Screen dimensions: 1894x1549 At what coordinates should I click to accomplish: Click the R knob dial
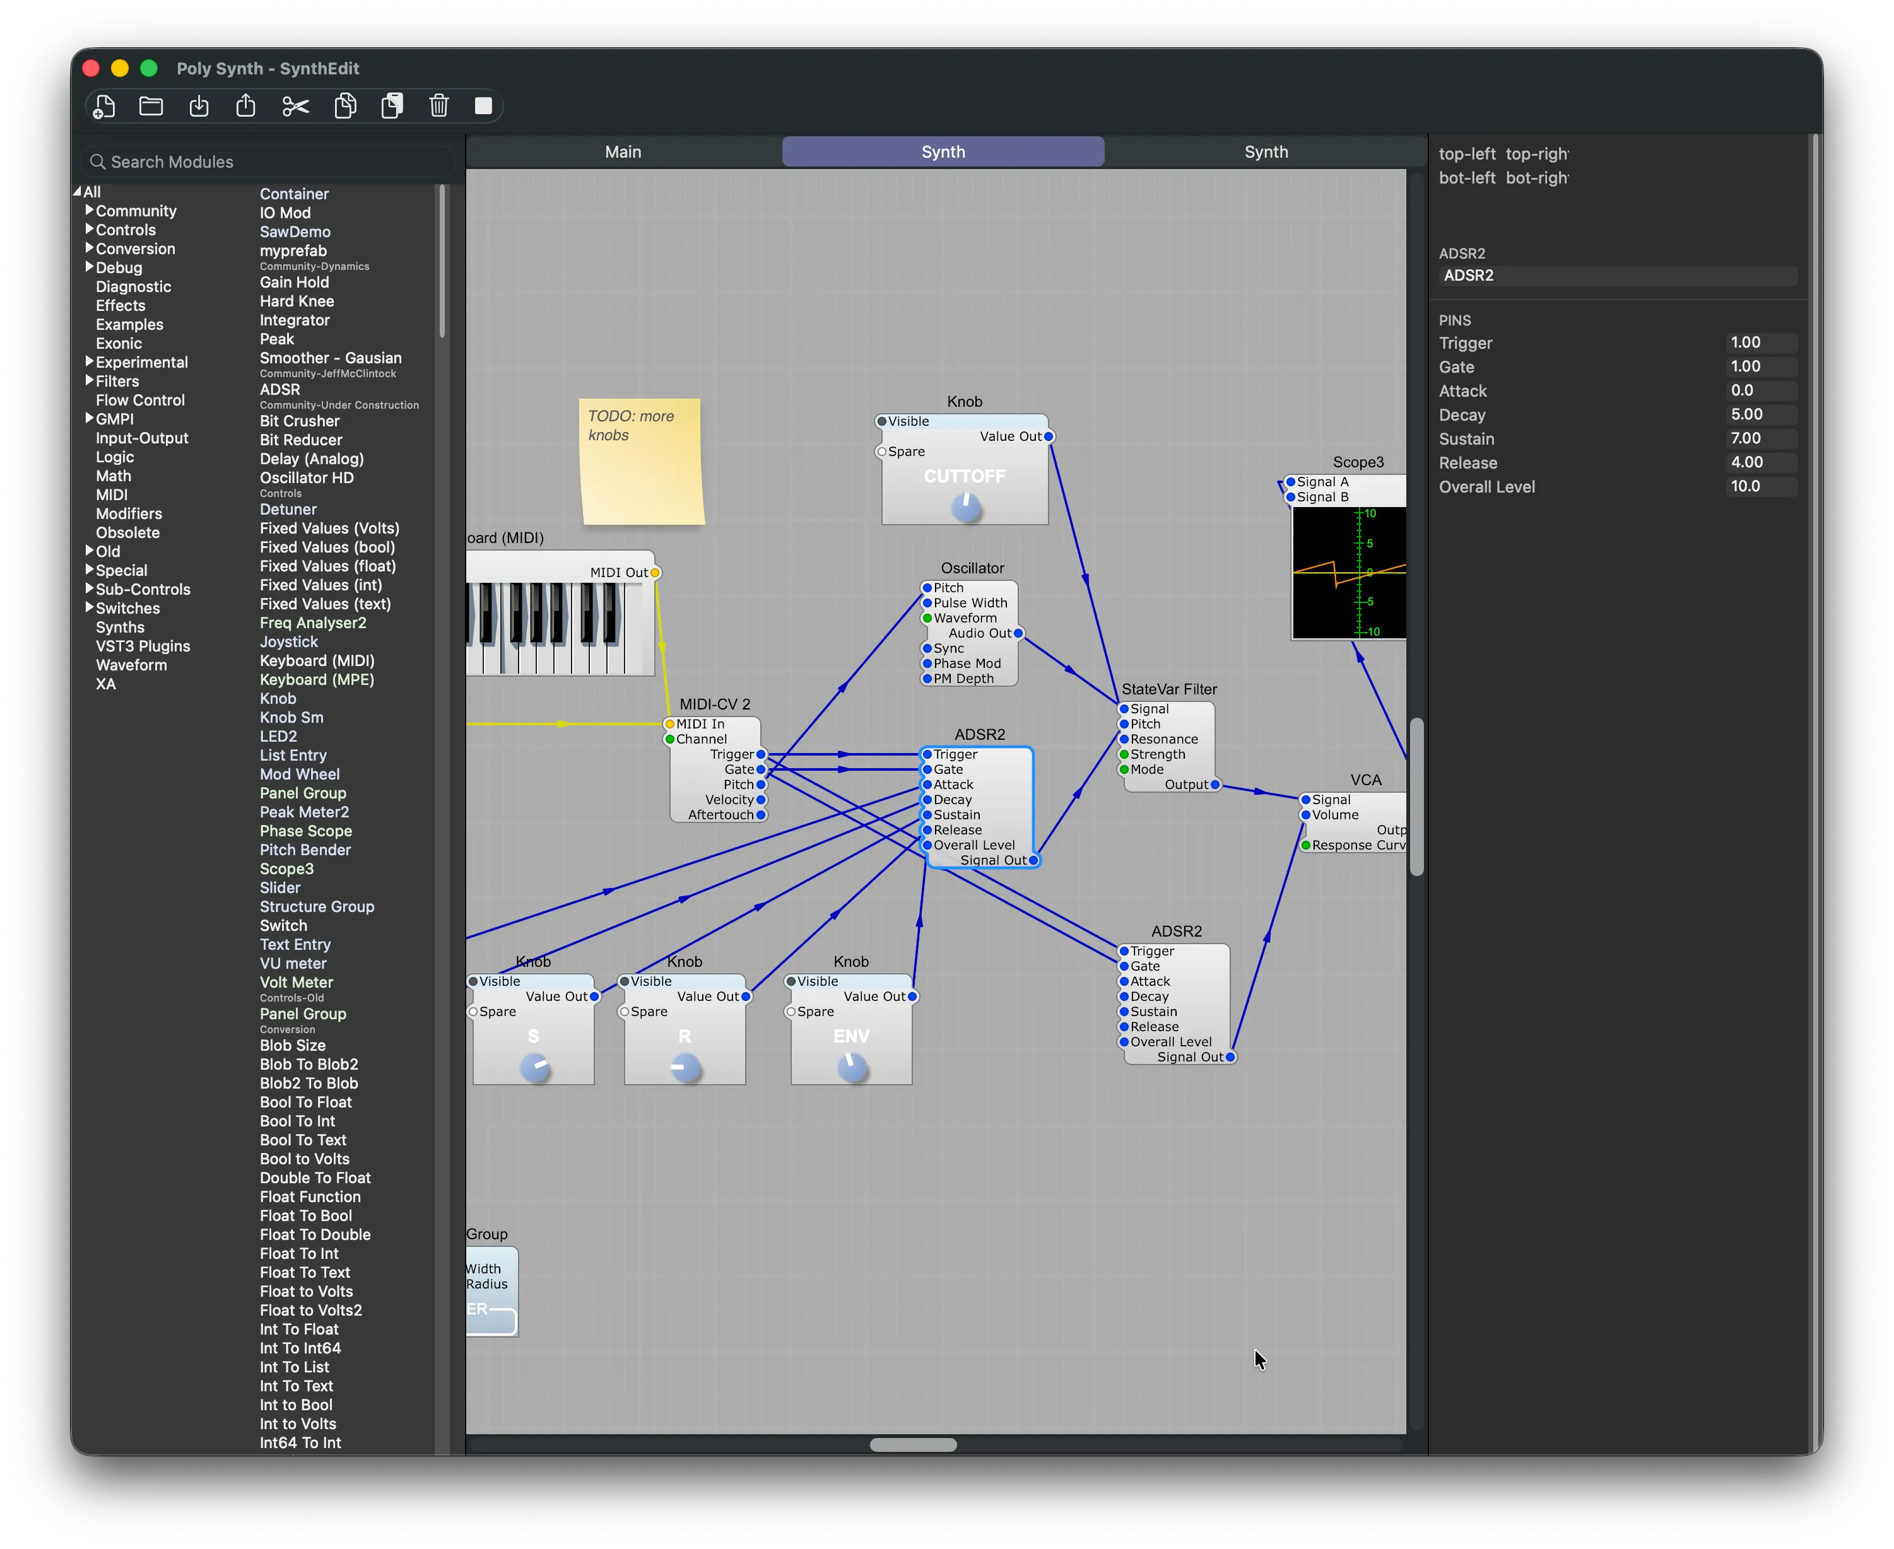click(685, 1067)
